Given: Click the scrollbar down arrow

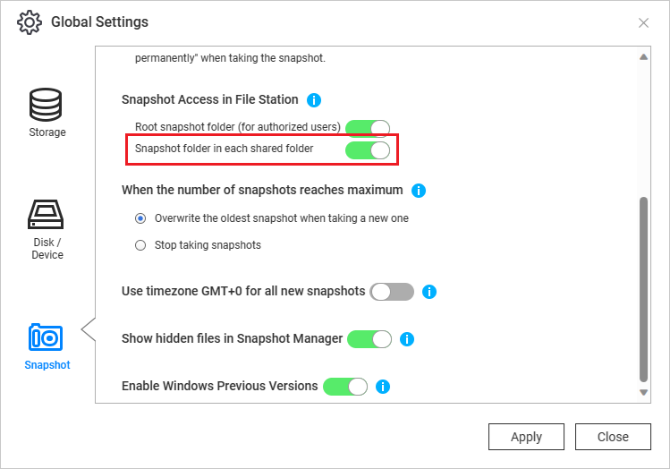Looking at the screenshot, I should point(643,392).
